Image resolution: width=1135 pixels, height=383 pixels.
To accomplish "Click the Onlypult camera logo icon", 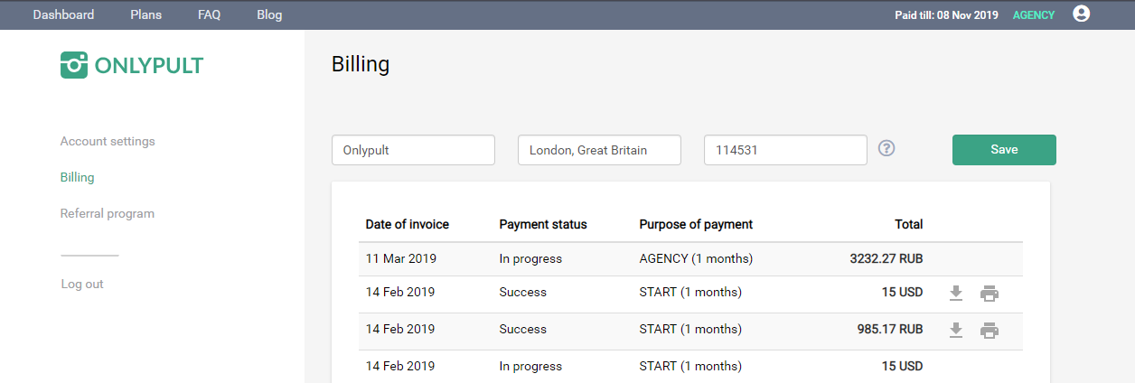I will point(74,65).
